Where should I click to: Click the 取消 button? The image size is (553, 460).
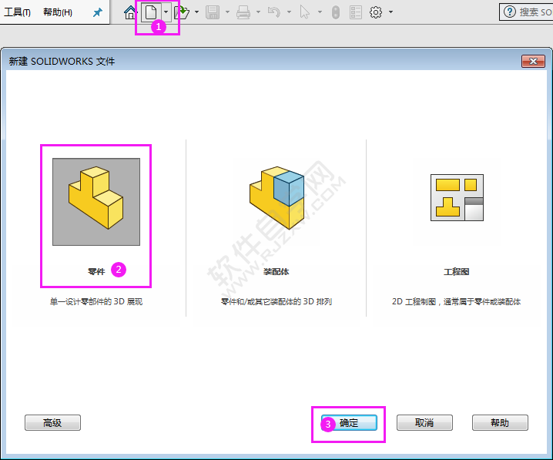[424, 422]
